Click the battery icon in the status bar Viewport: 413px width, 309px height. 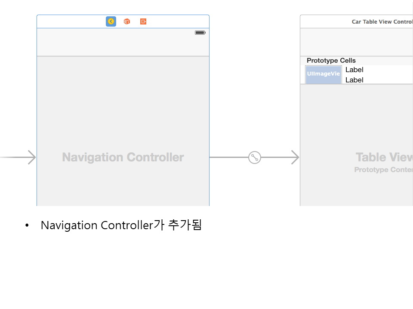200,33
